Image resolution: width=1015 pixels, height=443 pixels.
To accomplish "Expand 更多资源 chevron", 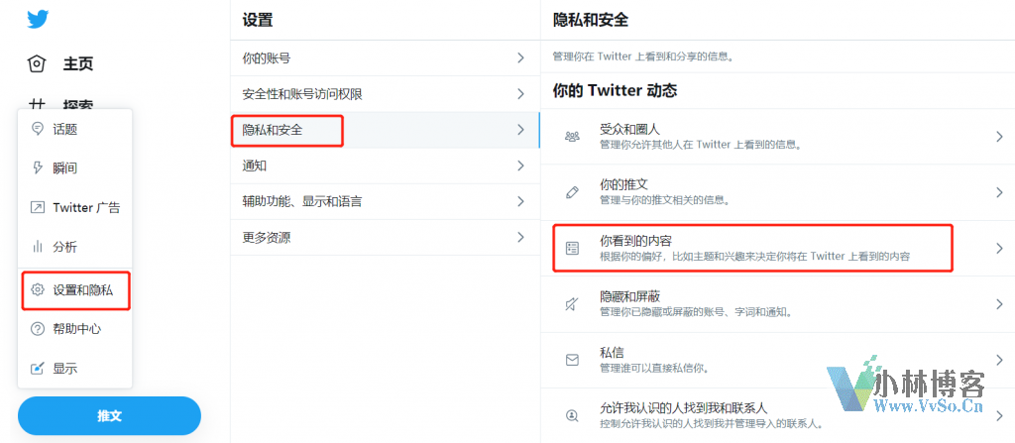I will point(520,237).
